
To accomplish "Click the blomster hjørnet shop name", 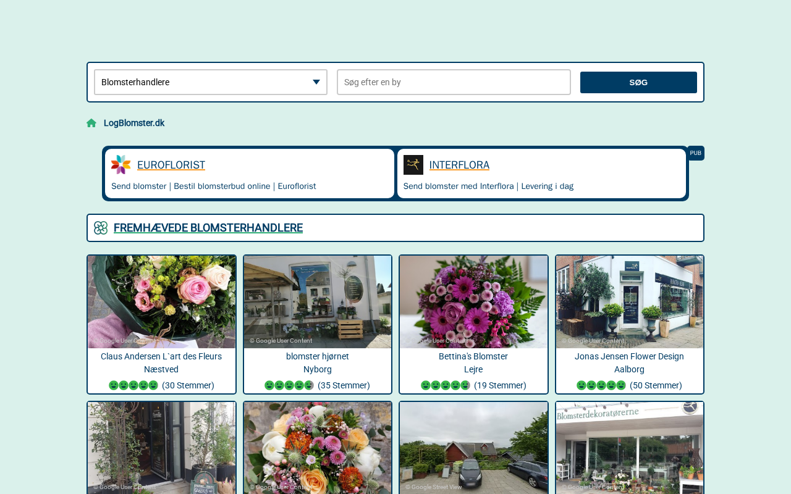I will (318, 356).
